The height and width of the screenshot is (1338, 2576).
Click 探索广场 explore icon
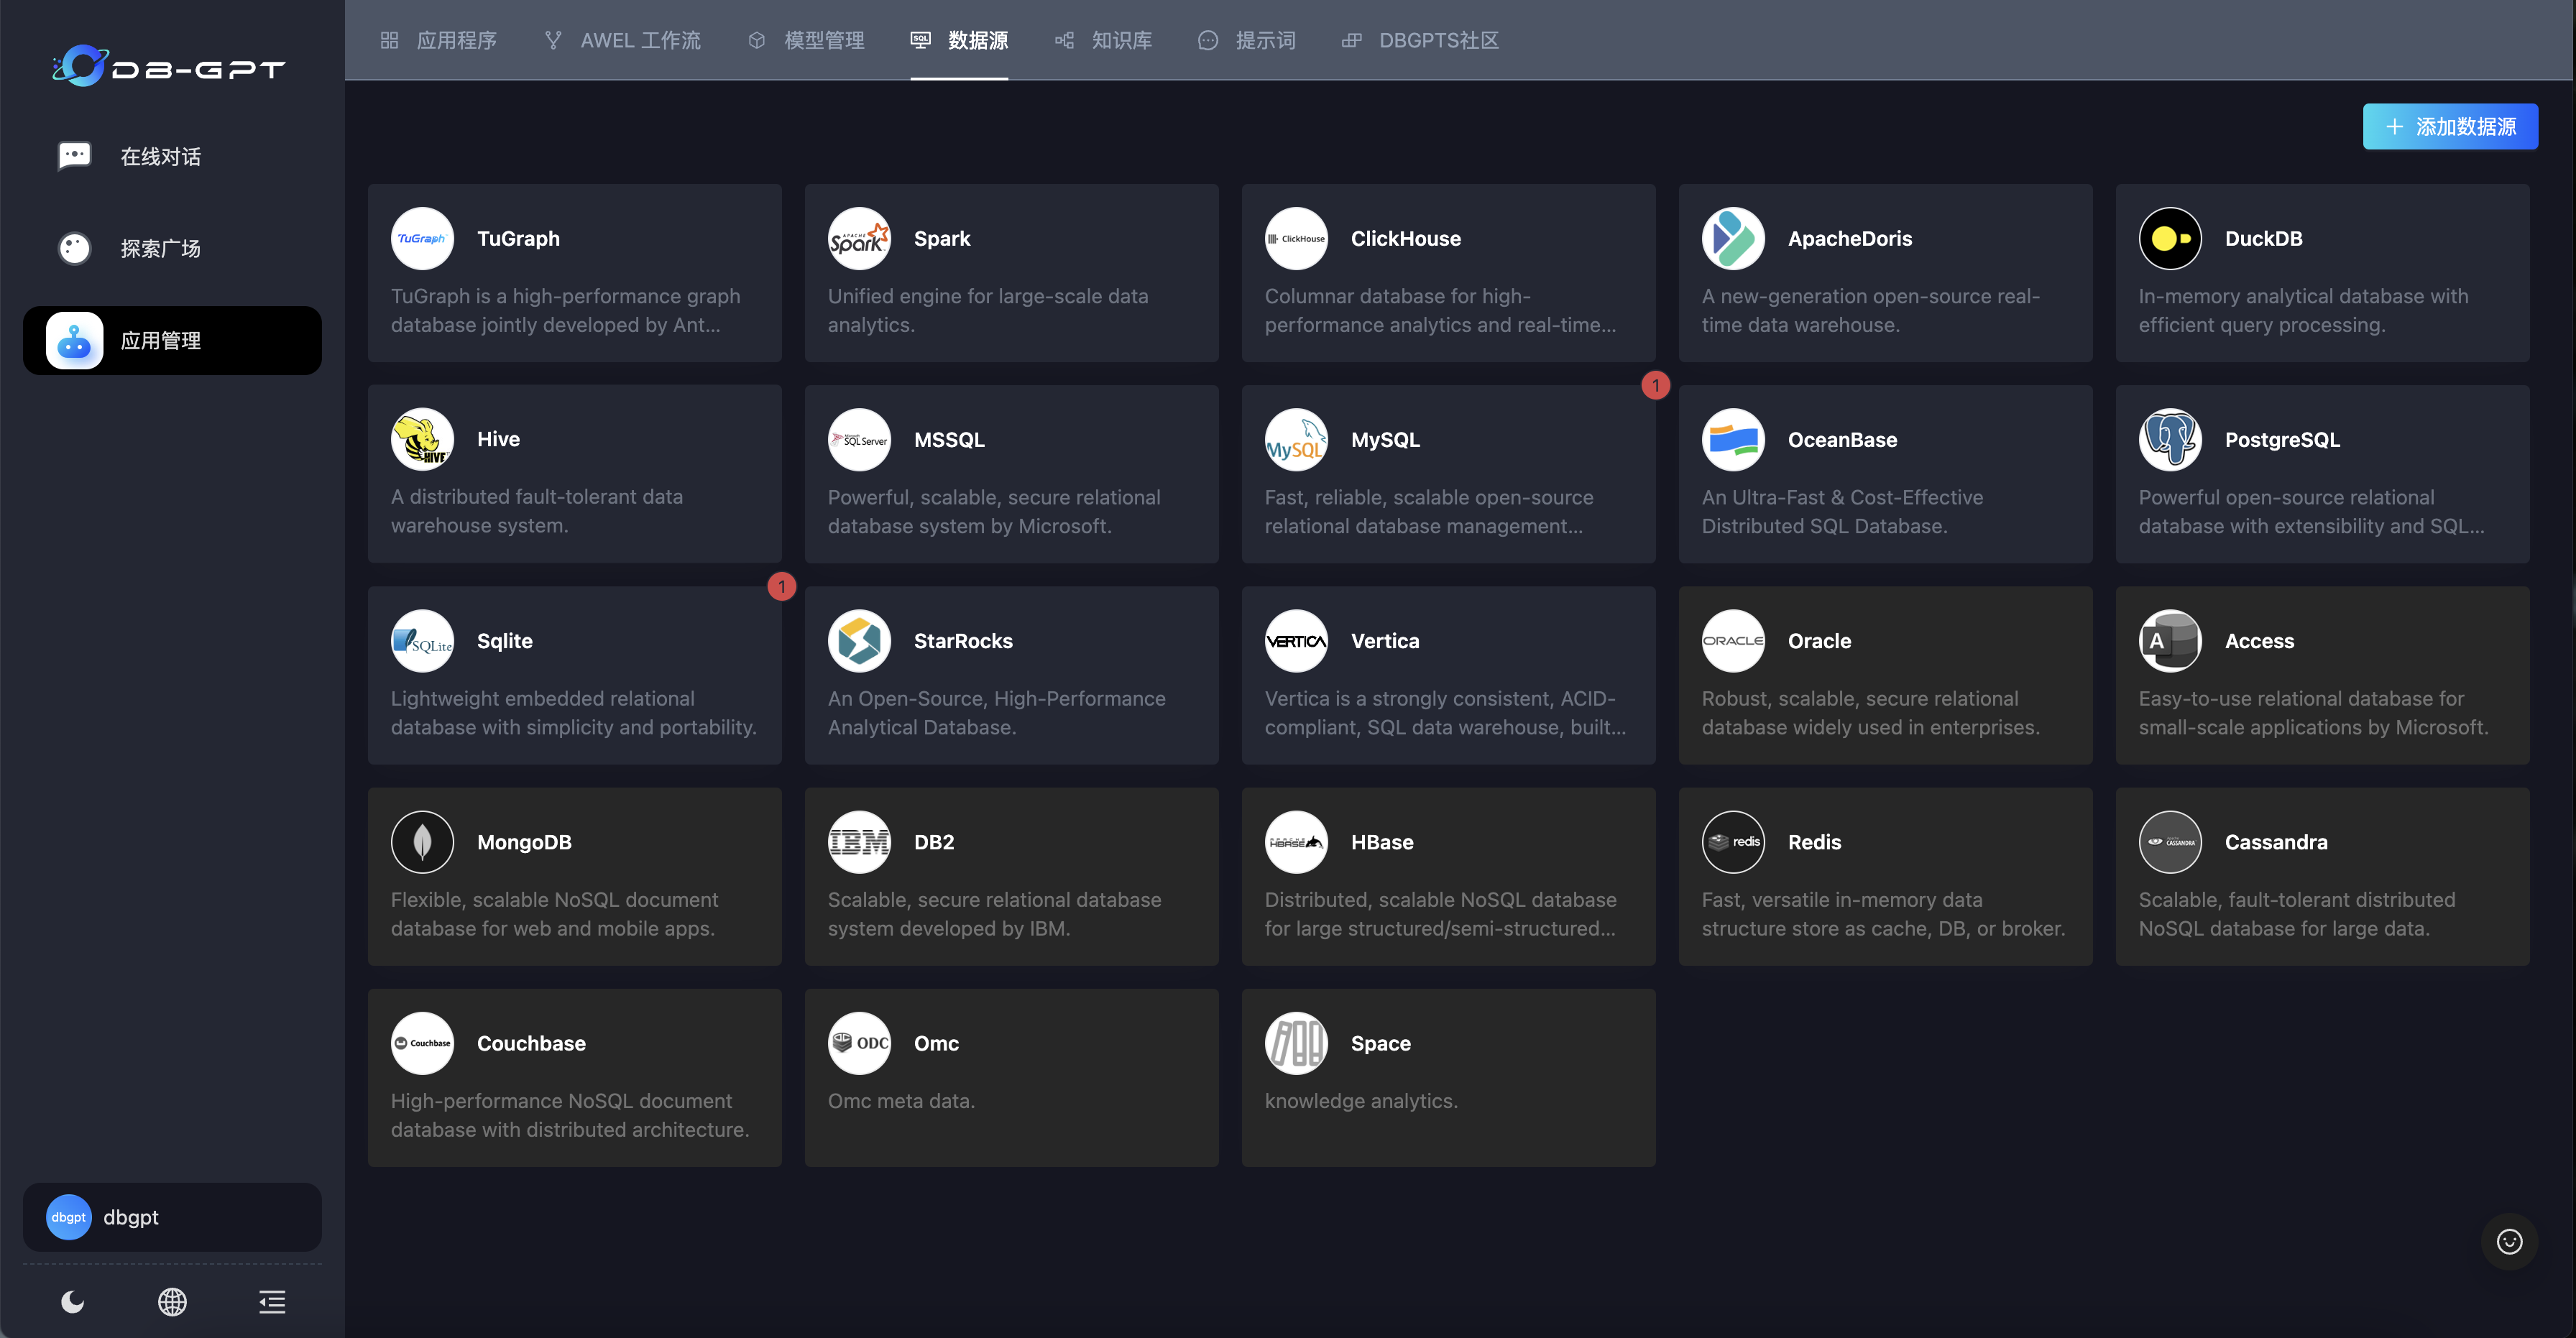74,248
